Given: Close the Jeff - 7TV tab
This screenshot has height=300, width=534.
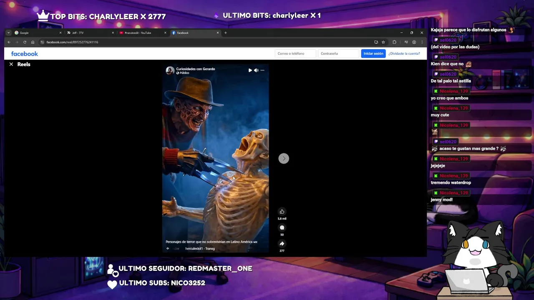Looking at the screenshot, I should [x=113, y=33].
